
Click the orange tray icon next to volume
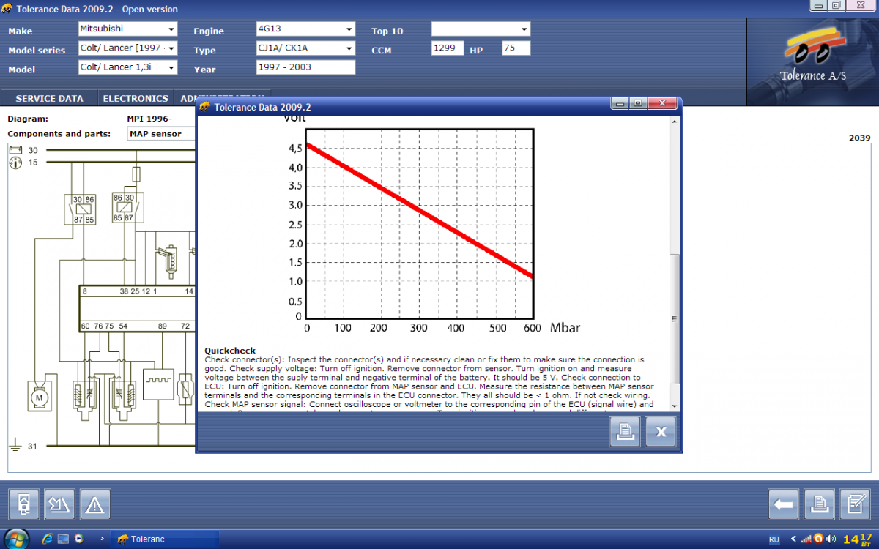(x=819, y=539)
